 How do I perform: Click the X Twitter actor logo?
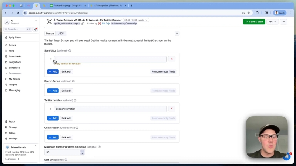pyautogui.click(x=49, y=22)
